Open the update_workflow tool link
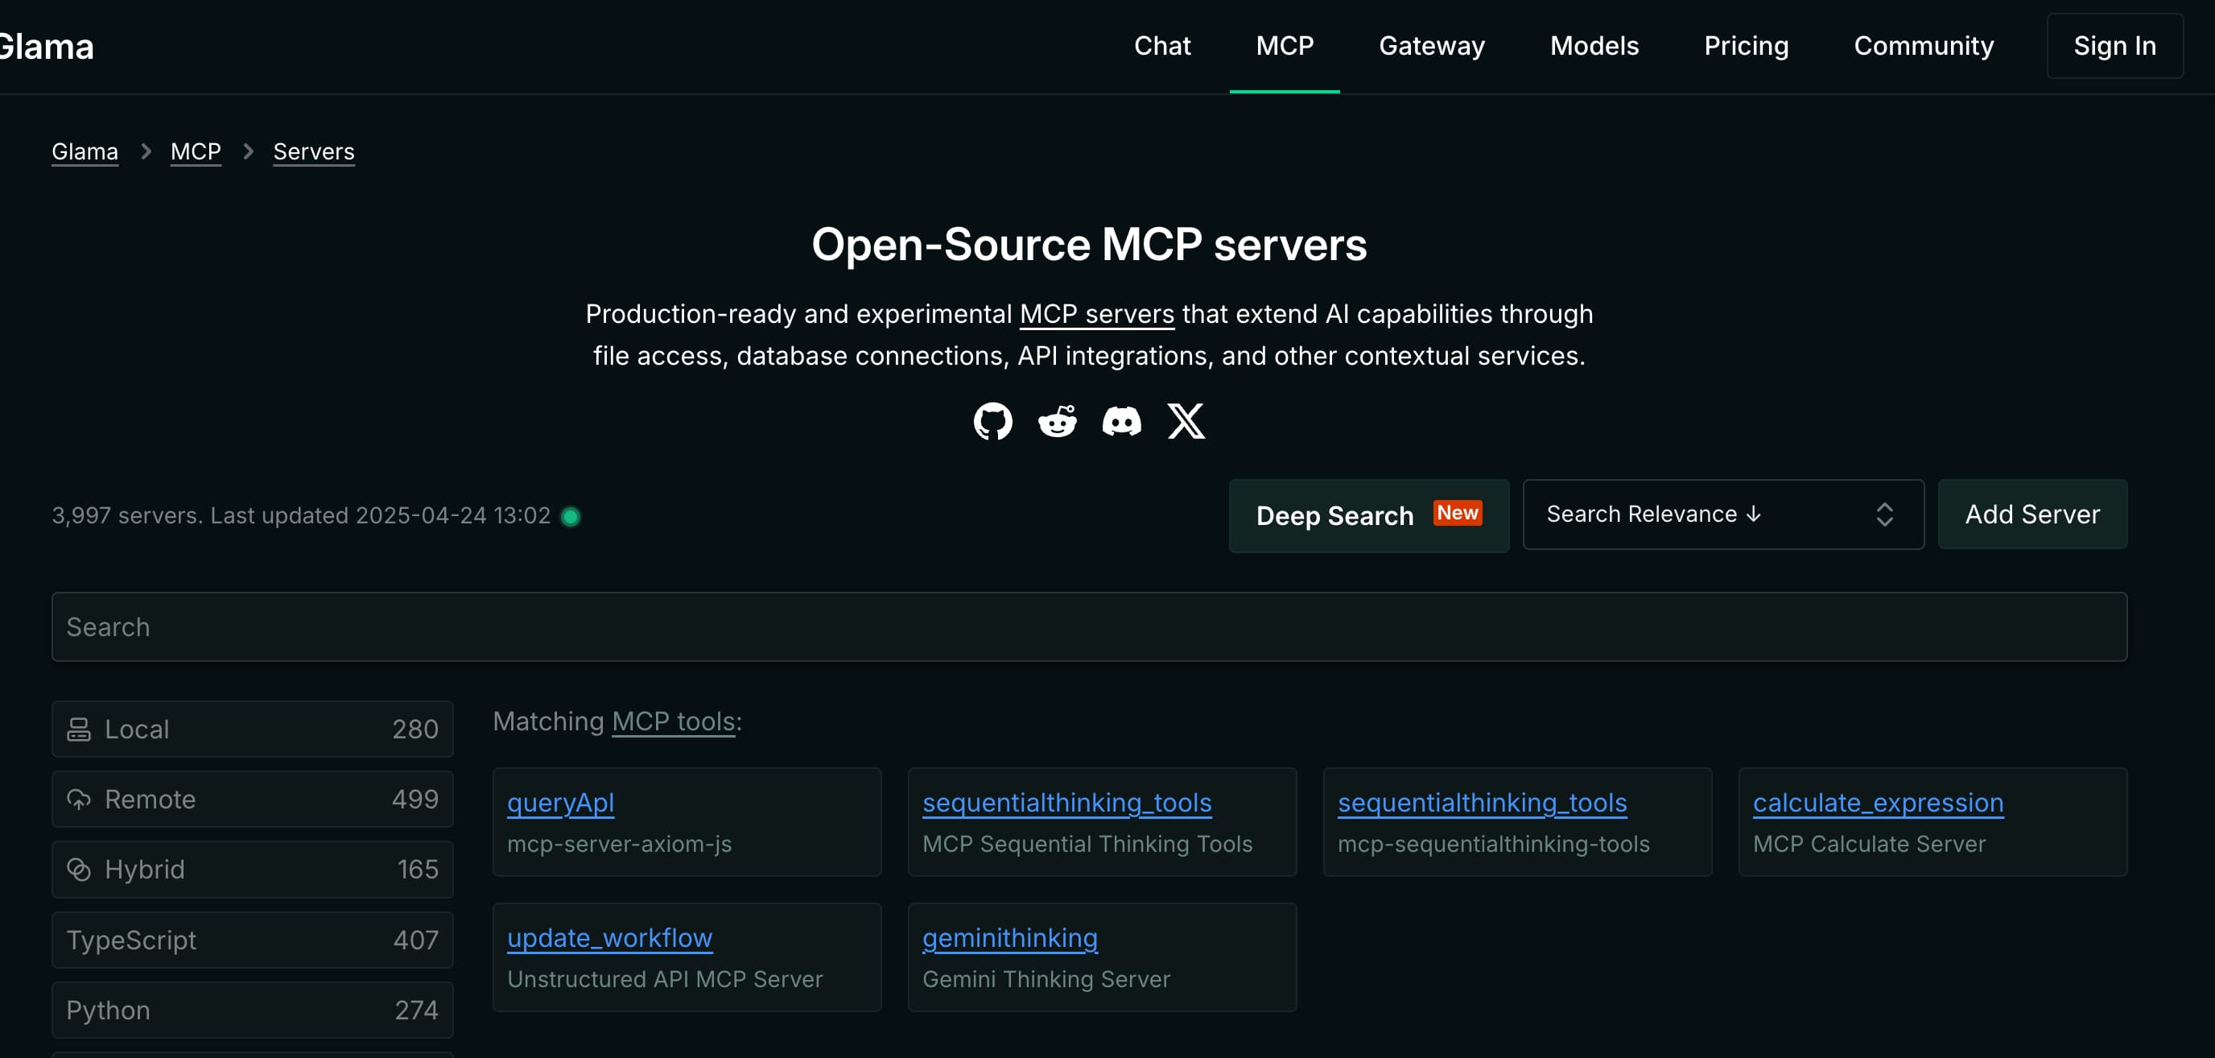 [608, 937]
